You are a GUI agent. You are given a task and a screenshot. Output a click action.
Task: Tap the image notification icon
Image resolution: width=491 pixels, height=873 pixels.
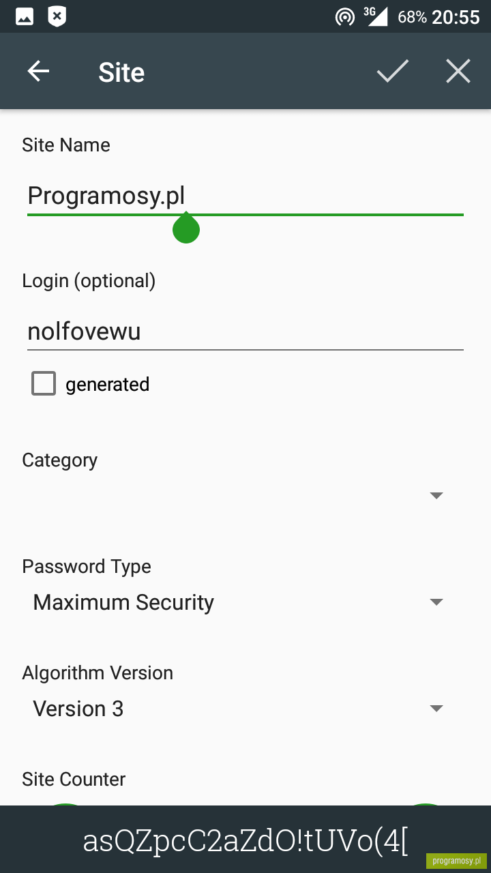point(25,16)
